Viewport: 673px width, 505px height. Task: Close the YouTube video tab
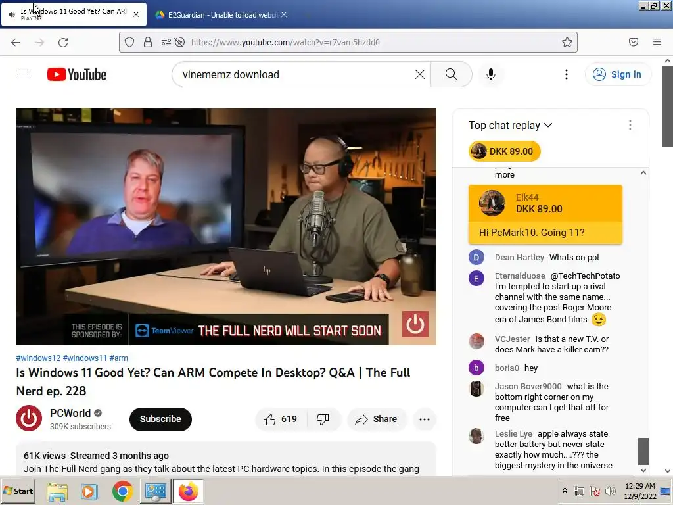(136, 14)
